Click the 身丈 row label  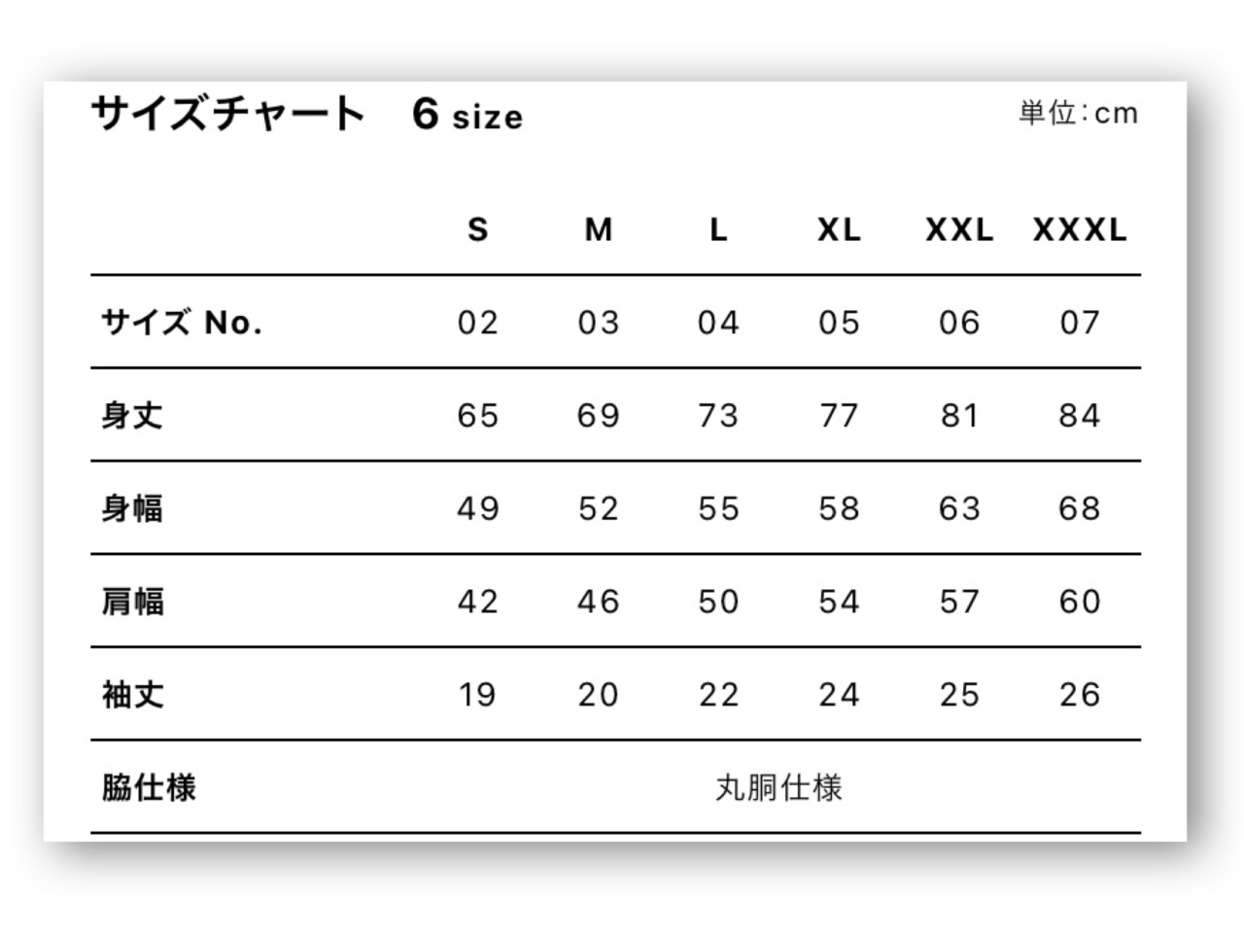132,415
